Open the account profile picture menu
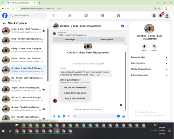Image resolution: width=174 pixels, height=139 pixels. pyautogui.click(x=167, y=16)
